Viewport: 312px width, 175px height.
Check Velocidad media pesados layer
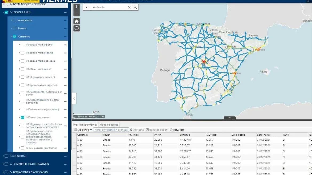(x=23, y=61)
